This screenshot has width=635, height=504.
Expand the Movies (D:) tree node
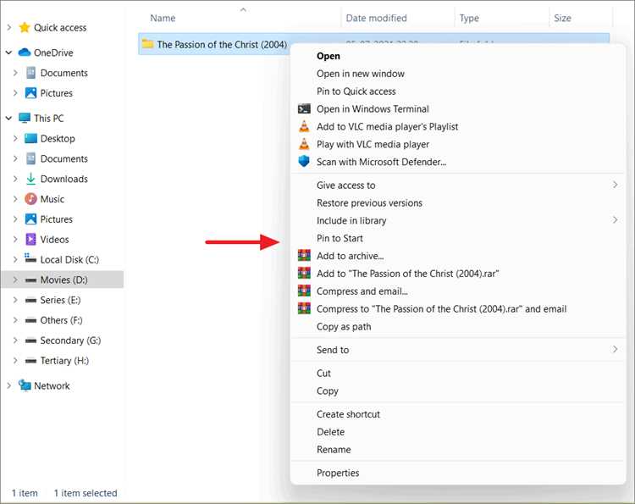[15, 280]
